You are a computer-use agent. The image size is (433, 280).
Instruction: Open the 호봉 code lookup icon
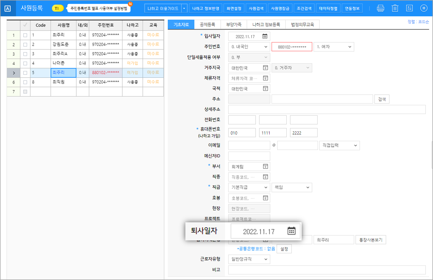pos(265,198)
